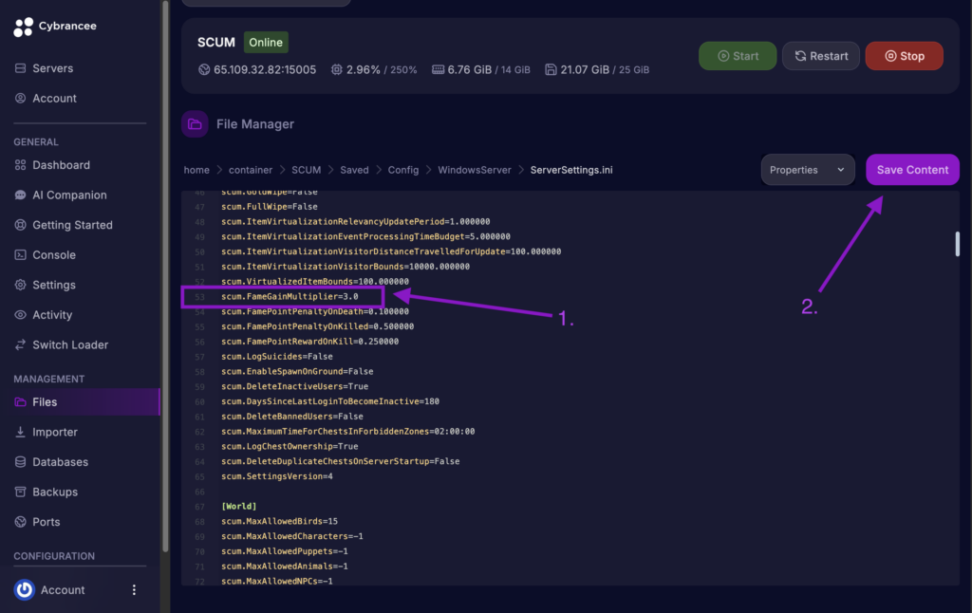972x613 pixels.
Task: Select Getting Started in the sidebar
Action: tap(21, 225)
